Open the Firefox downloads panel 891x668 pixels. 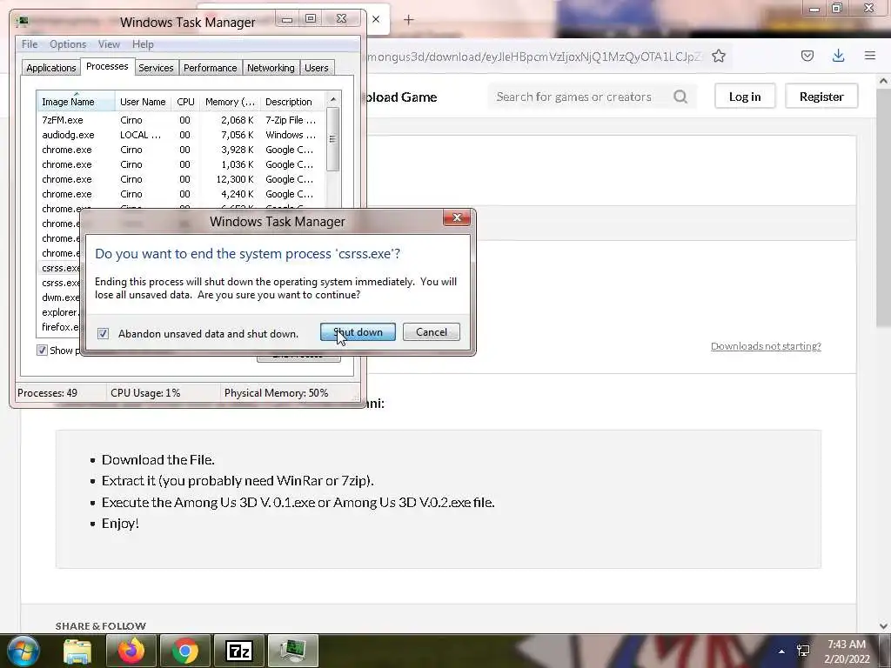point(838,56)
